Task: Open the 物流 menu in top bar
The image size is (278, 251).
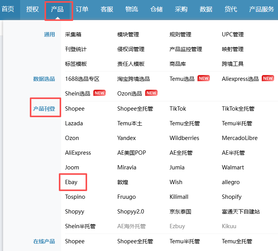Action: click(132, 9)
